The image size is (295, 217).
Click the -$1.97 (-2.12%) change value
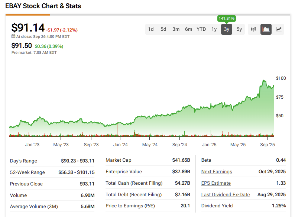coord(62,30)
